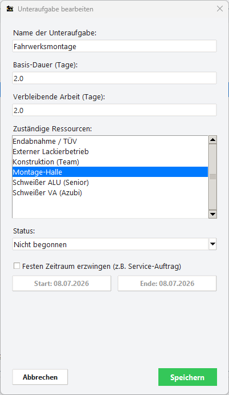Click the scrollbar down arrow
The image size is (229, 395).
(213, 215)
